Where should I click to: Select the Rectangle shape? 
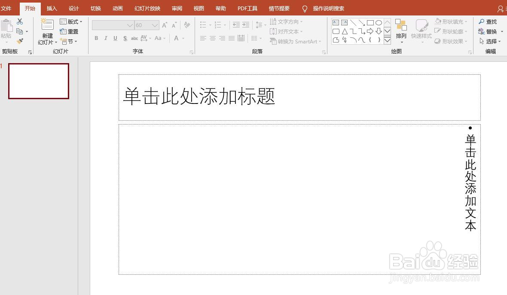[370, 23]
